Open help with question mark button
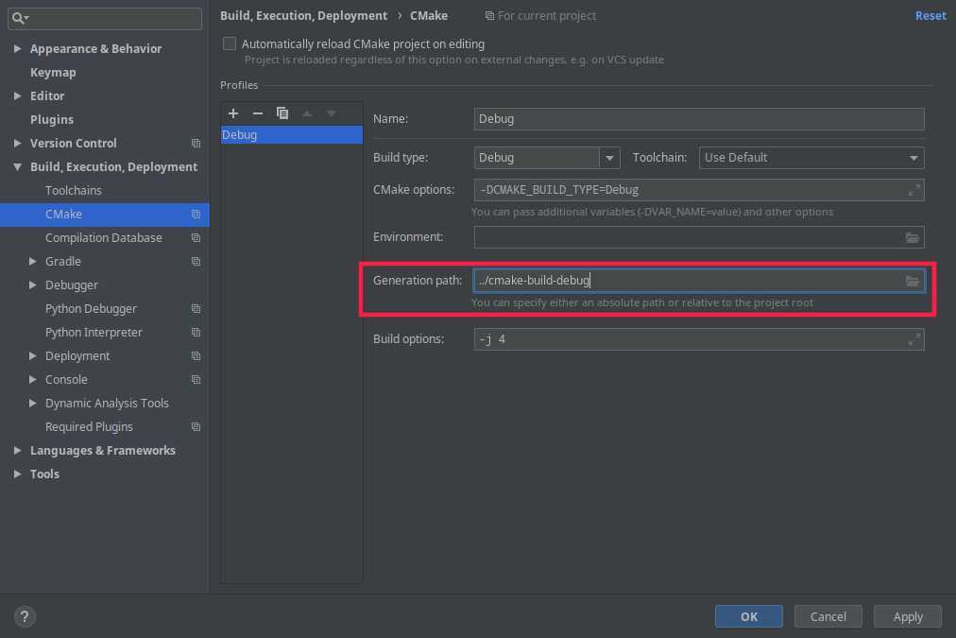The width and height of the screenshot is (956, 638). [25, 616]
